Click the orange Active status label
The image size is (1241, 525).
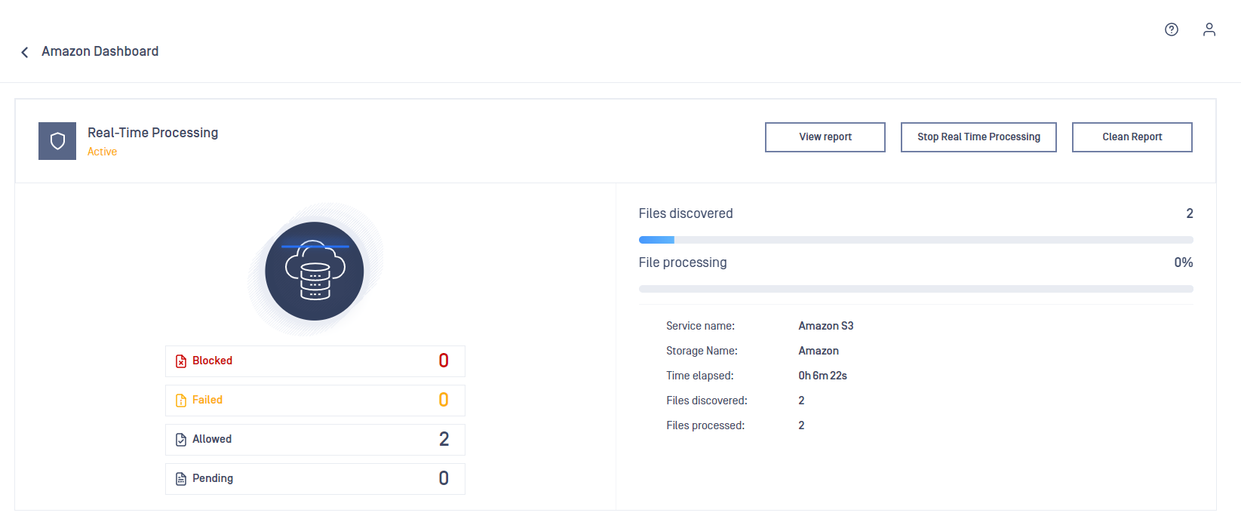tap(103, 152)
